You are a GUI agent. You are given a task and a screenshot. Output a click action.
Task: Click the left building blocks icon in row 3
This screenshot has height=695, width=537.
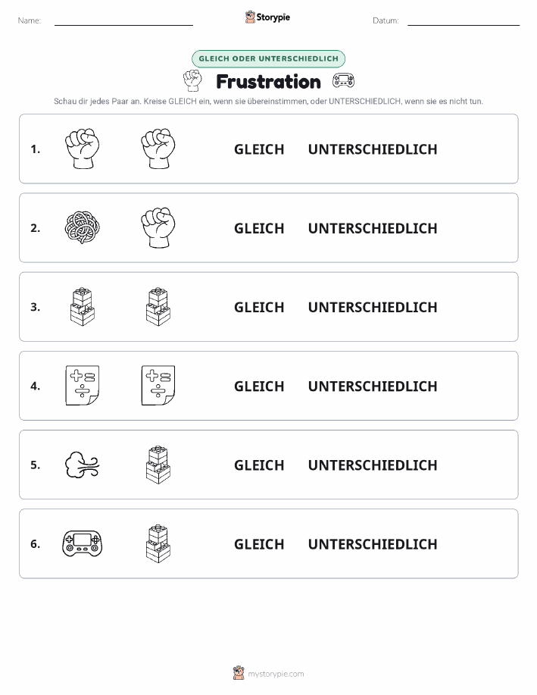pos(83,307)
